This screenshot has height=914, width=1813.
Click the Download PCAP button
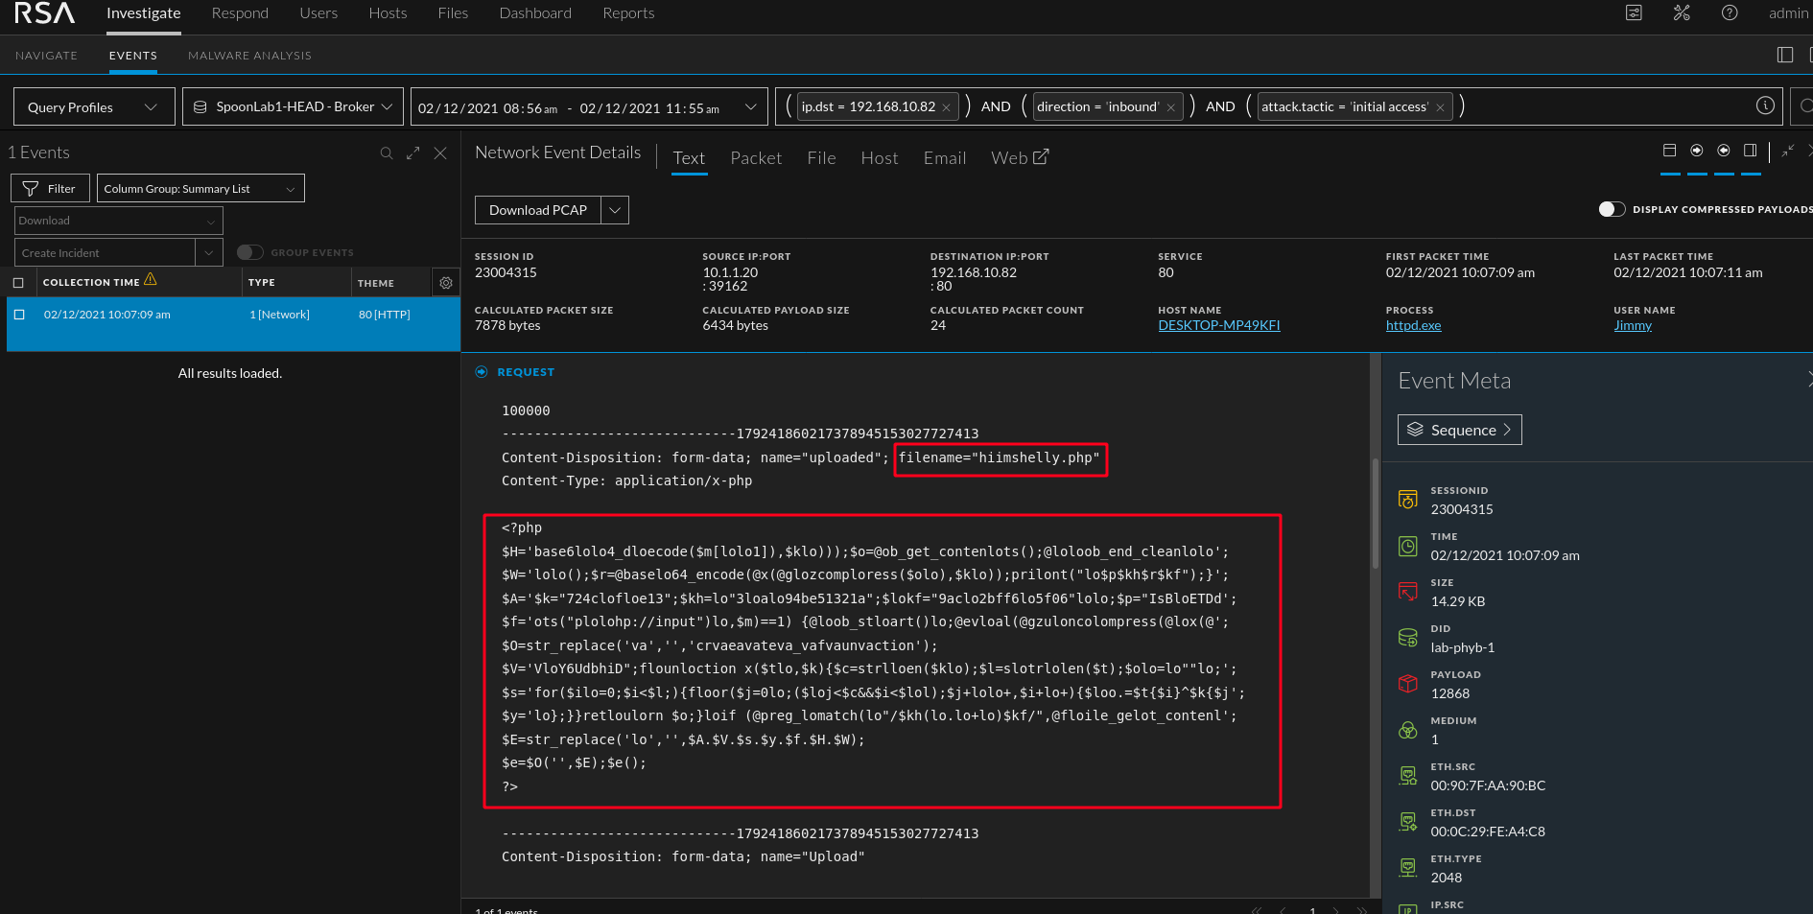pyautogui.click(x=537, y=209)
